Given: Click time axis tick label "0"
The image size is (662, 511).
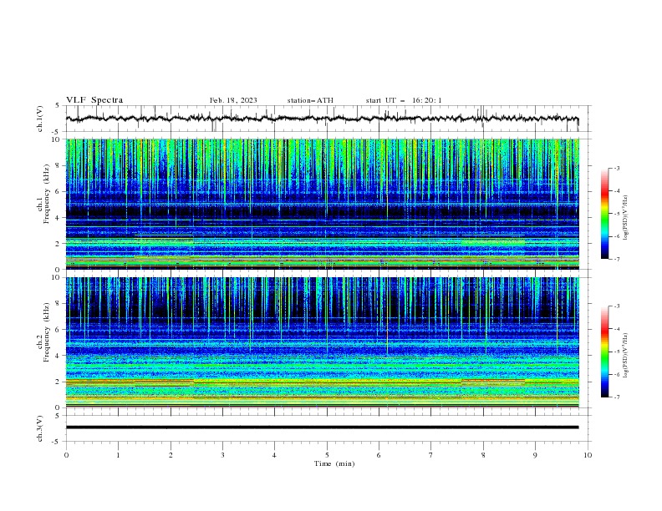Looking at the screenshot, I should pos(66,455).
